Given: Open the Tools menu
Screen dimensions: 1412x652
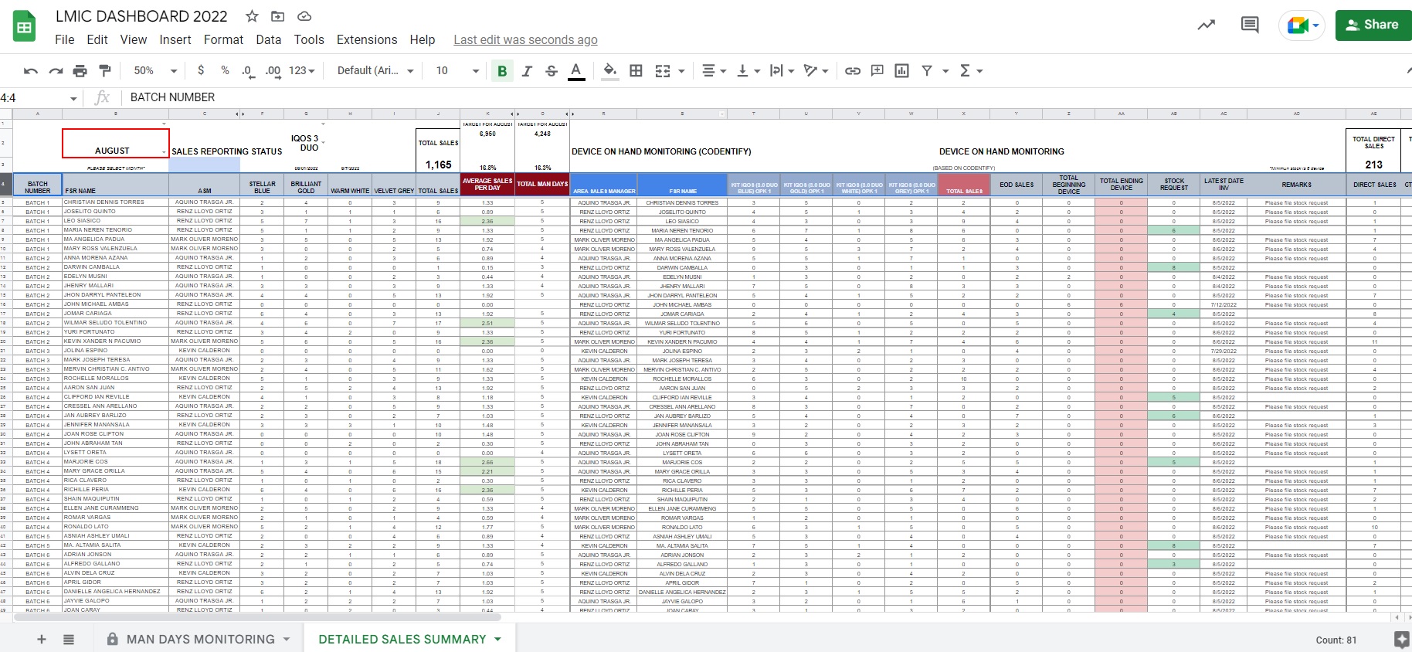Looking at the screenshot, I should tap(309, 39).
